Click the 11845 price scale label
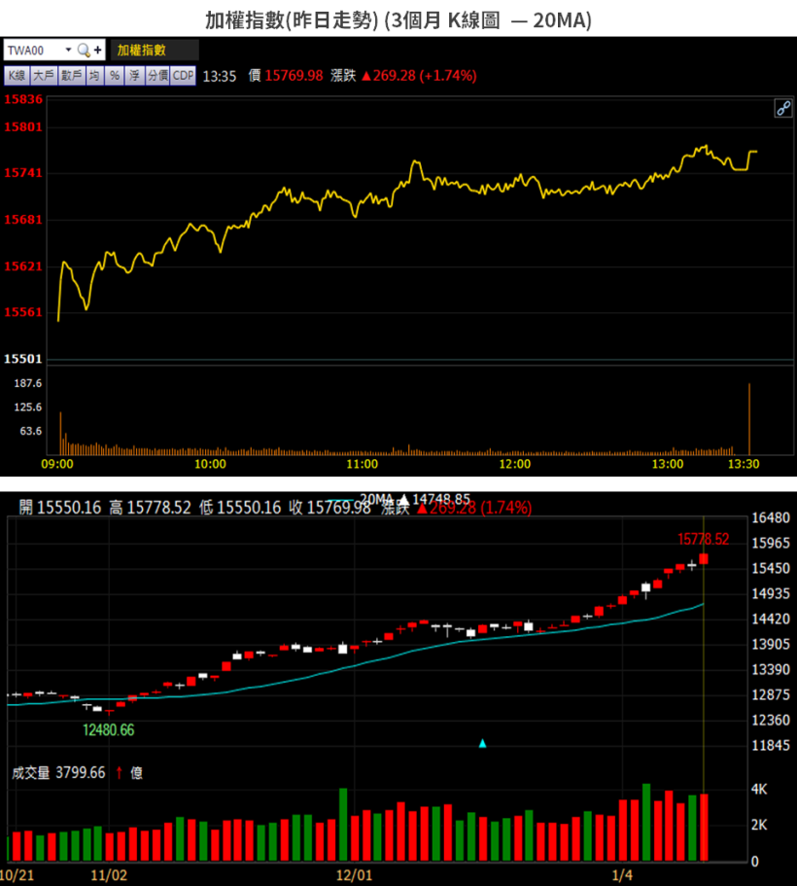The height and width of the screenshot is (886, 797). pos(771,746)
